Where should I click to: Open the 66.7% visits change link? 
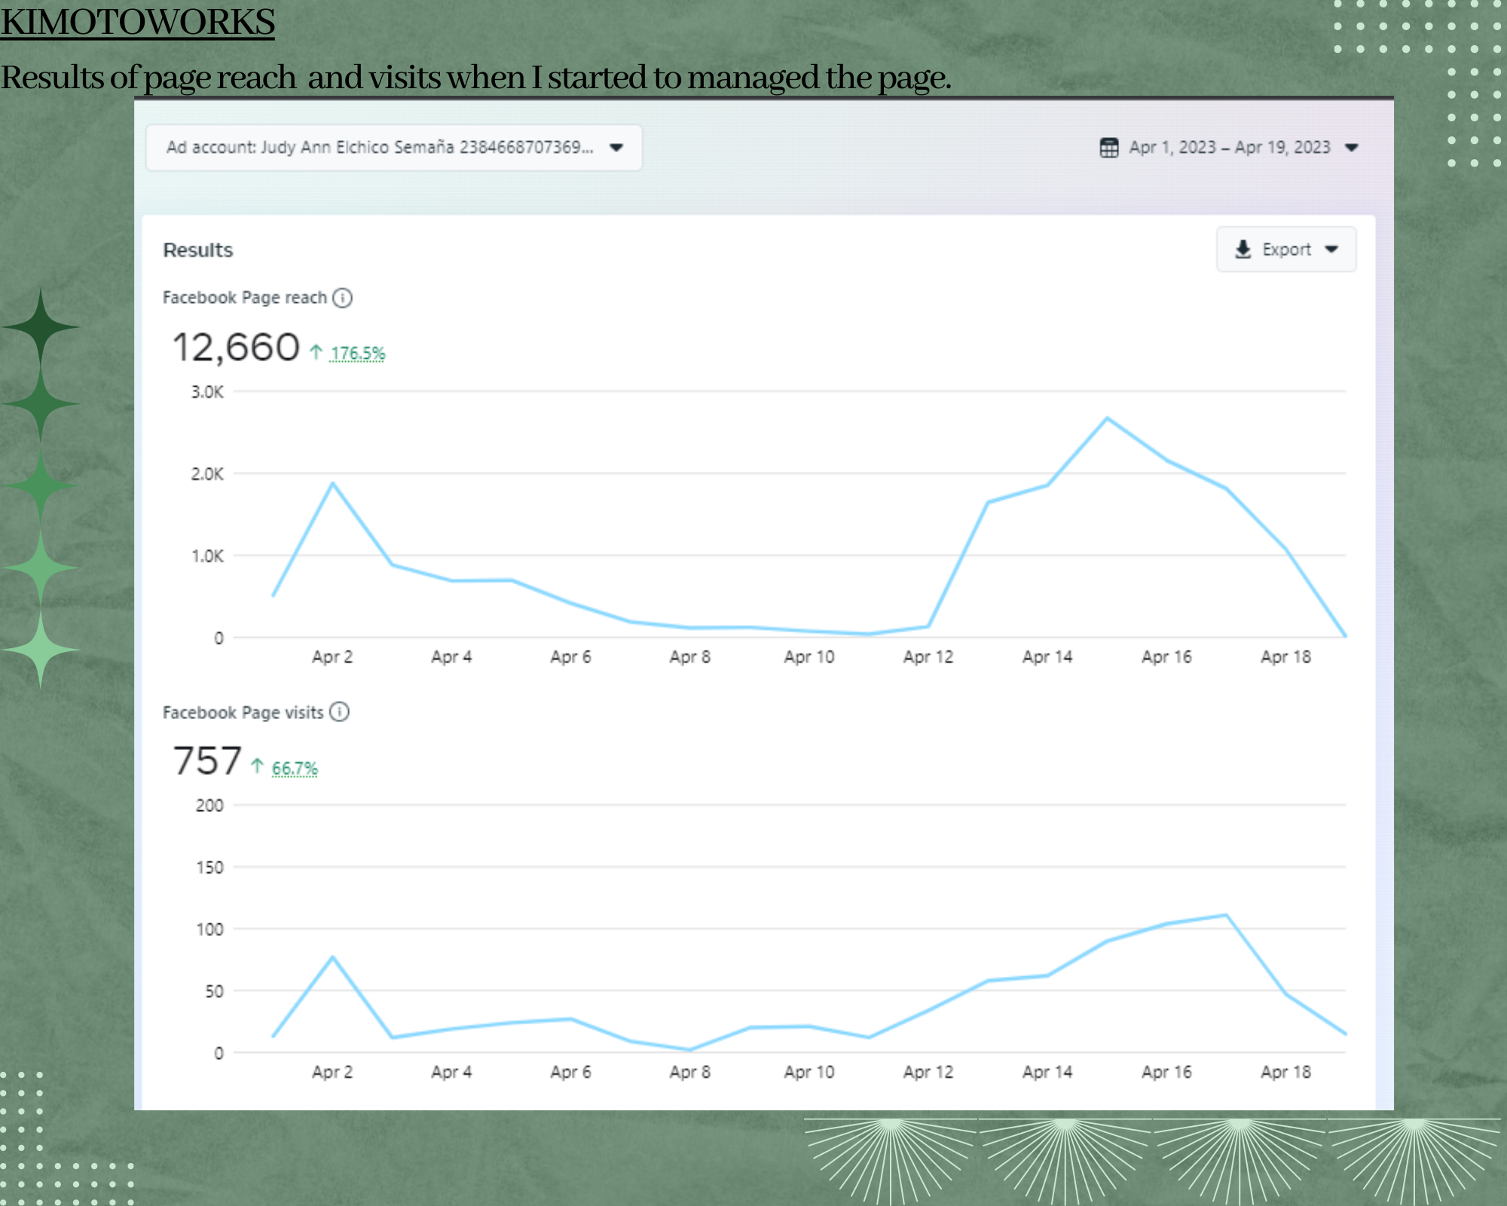coord(295,768)
